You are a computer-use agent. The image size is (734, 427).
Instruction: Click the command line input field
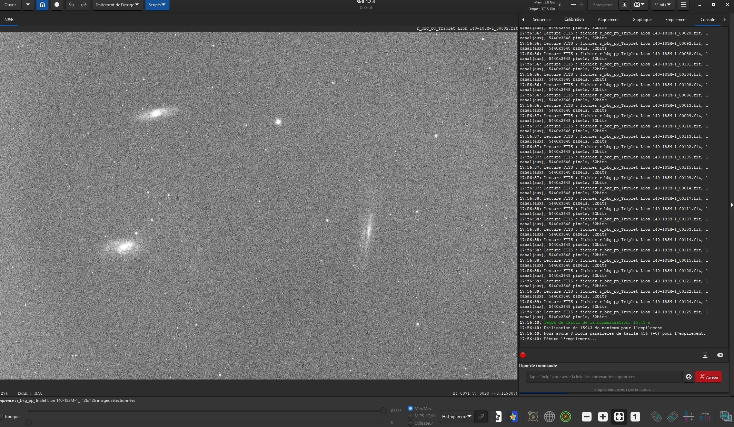point(604,377)
